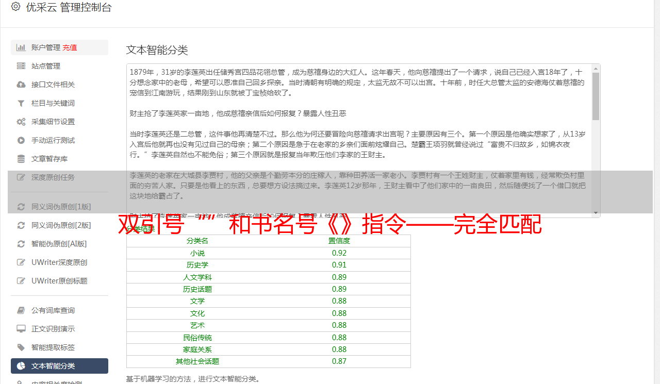Screen dimensions: 660x384
Task: Click the text area scrollbar up arrow
Action: [596, 68]
